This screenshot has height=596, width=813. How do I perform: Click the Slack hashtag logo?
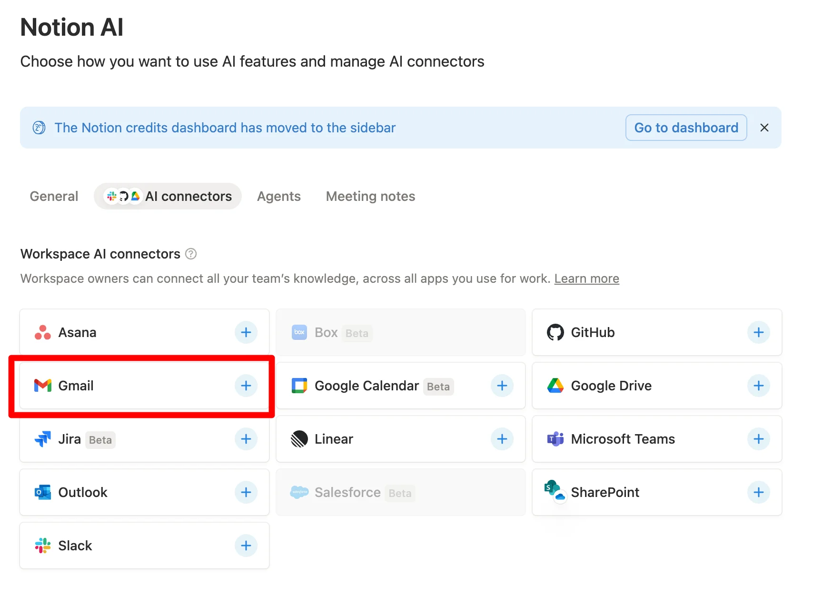(x=43, y=546)
